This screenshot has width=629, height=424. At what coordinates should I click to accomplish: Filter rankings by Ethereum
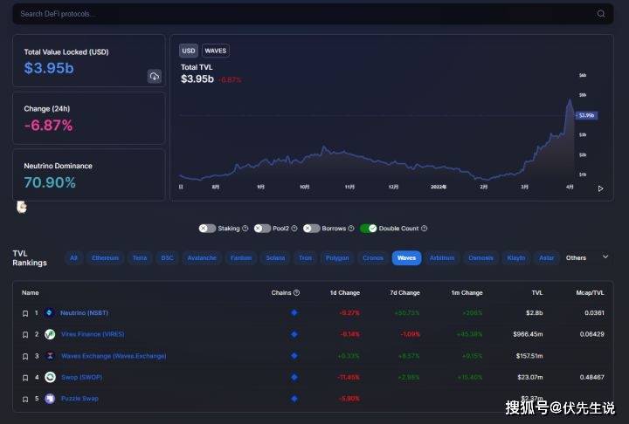pyautogui.click(x=105, y=257)
